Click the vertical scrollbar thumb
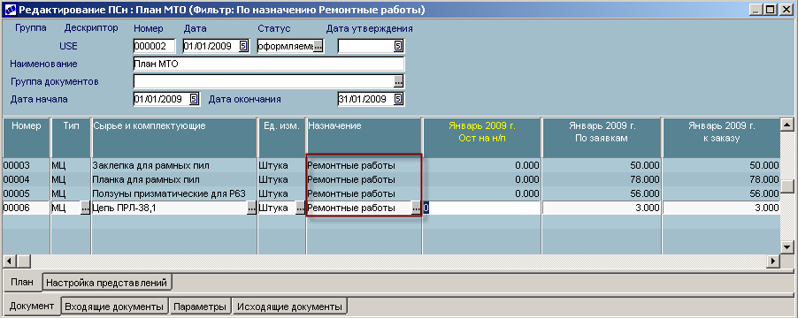This screenshot has width=798, height=318. tap(787, 186)
